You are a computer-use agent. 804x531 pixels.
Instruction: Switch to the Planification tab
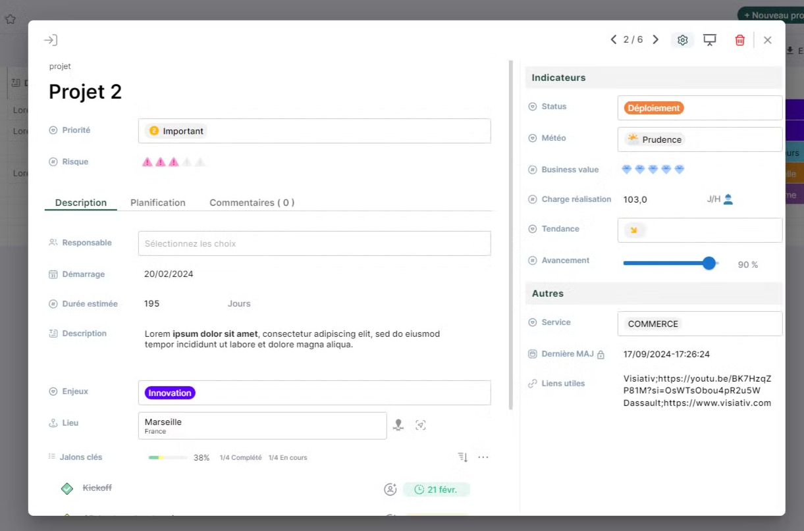point(158,203)
